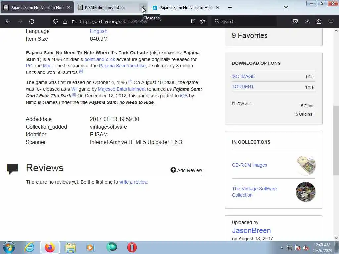Open Windows Start menu
The image size is (339, 254).
point(9,247)
